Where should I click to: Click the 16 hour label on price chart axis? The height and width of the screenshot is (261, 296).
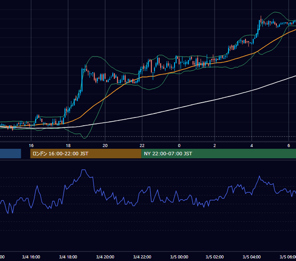pyautogui.click(x=31, y=146)
